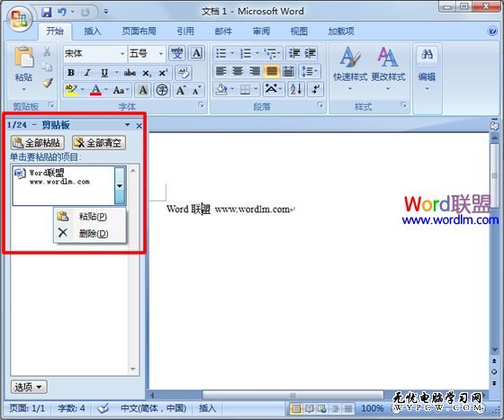Click Clear All button
Image resolution: width=504 pixels, height=420 pixels.
[99, 143]
